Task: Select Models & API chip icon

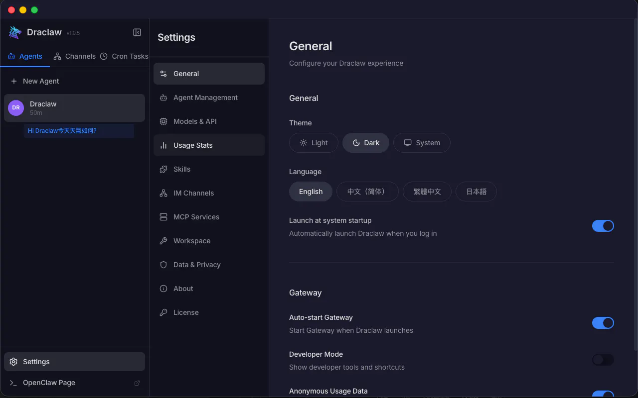Action: point(163,121)
